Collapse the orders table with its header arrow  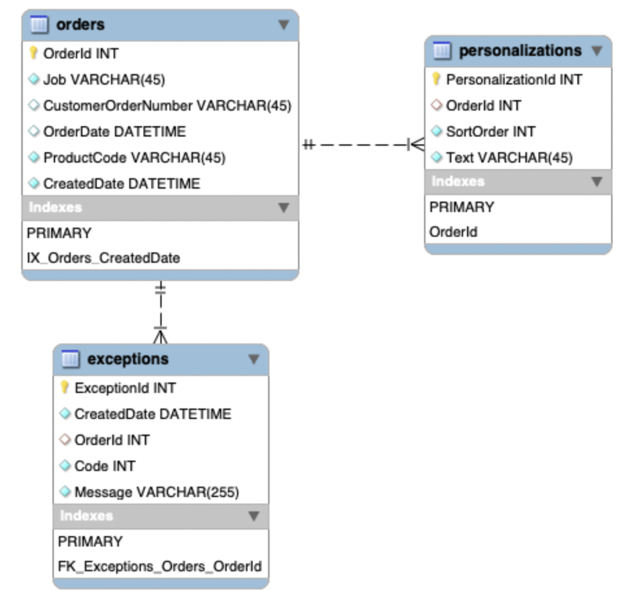click(x=284, y=25)
